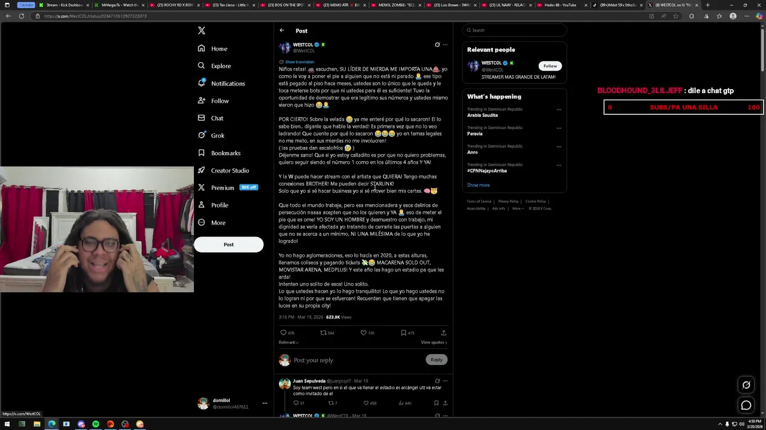Click the Search box on X

click(x=515, y=30)
